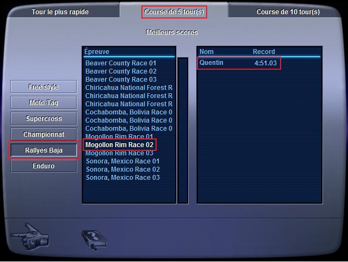This screenshot has width=348, height=262.
Task: Choose Sonora, Mexico Race 01 track
Action: (122, 161)
